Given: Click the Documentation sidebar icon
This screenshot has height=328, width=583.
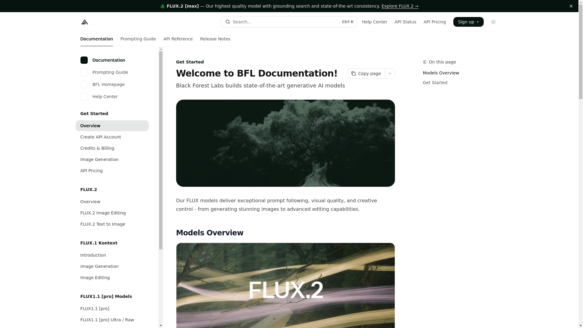Looking at the screenshot, I should (x=84, y=60).
